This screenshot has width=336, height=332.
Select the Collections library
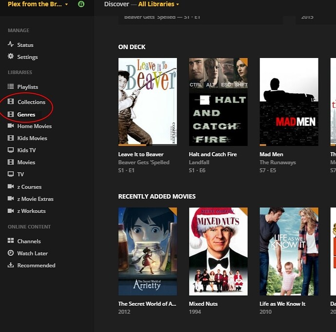[32, 102]
